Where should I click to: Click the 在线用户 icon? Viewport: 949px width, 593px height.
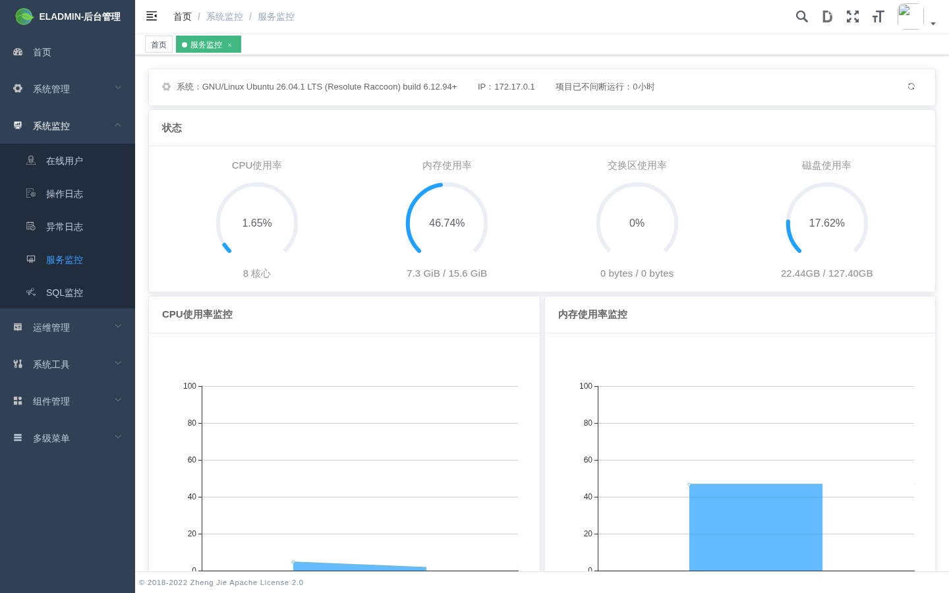pyautogui.click(x=31, y=160)
